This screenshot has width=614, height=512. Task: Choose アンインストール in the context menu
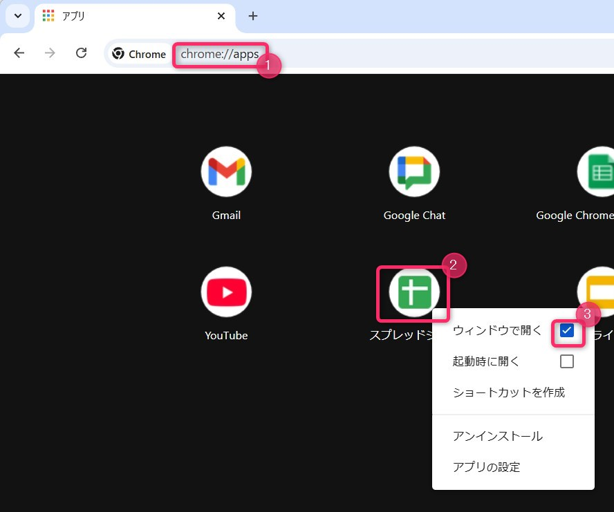497,436
